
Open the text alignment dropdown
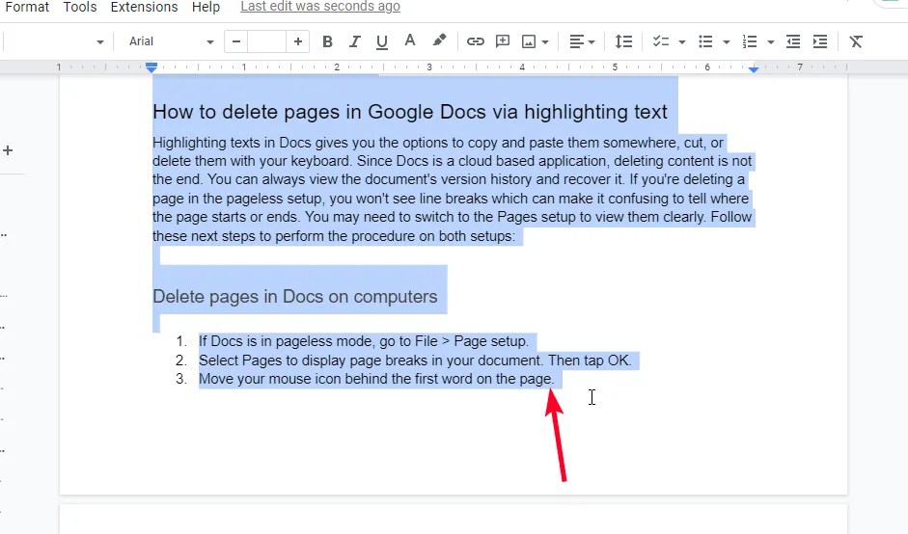tap(582, 41)
